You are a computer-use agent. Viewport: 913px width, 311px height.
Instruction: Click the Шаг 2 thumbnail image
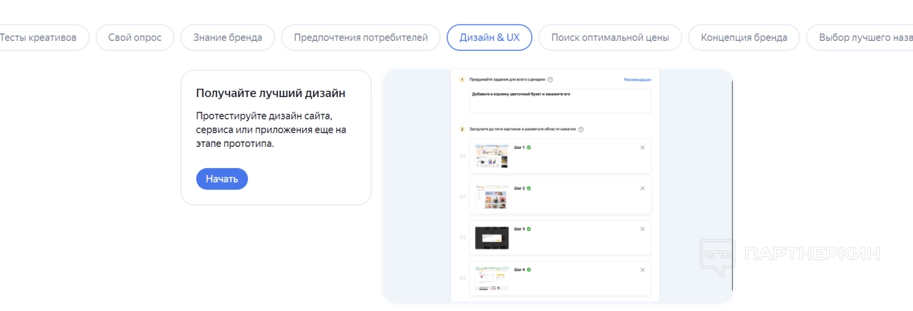pos(492,197)
